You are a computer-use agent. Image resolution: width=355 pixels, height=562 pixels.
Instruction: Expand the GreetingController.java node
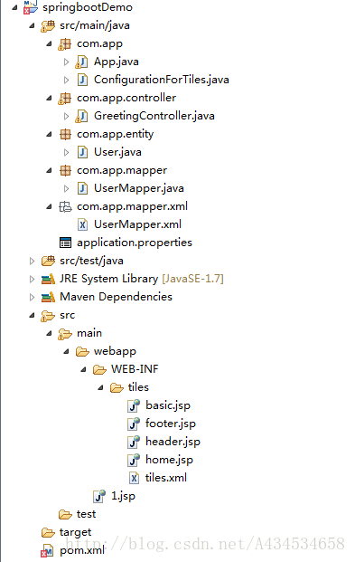pyautogui.click(x=66, y=116)
